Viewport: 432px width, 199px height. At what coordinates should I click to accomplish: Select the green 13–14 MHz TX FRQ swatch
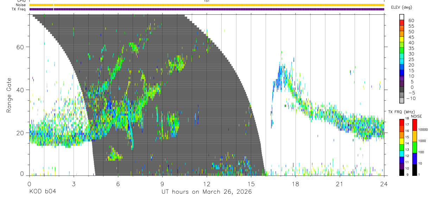click(x=402, y=147)
